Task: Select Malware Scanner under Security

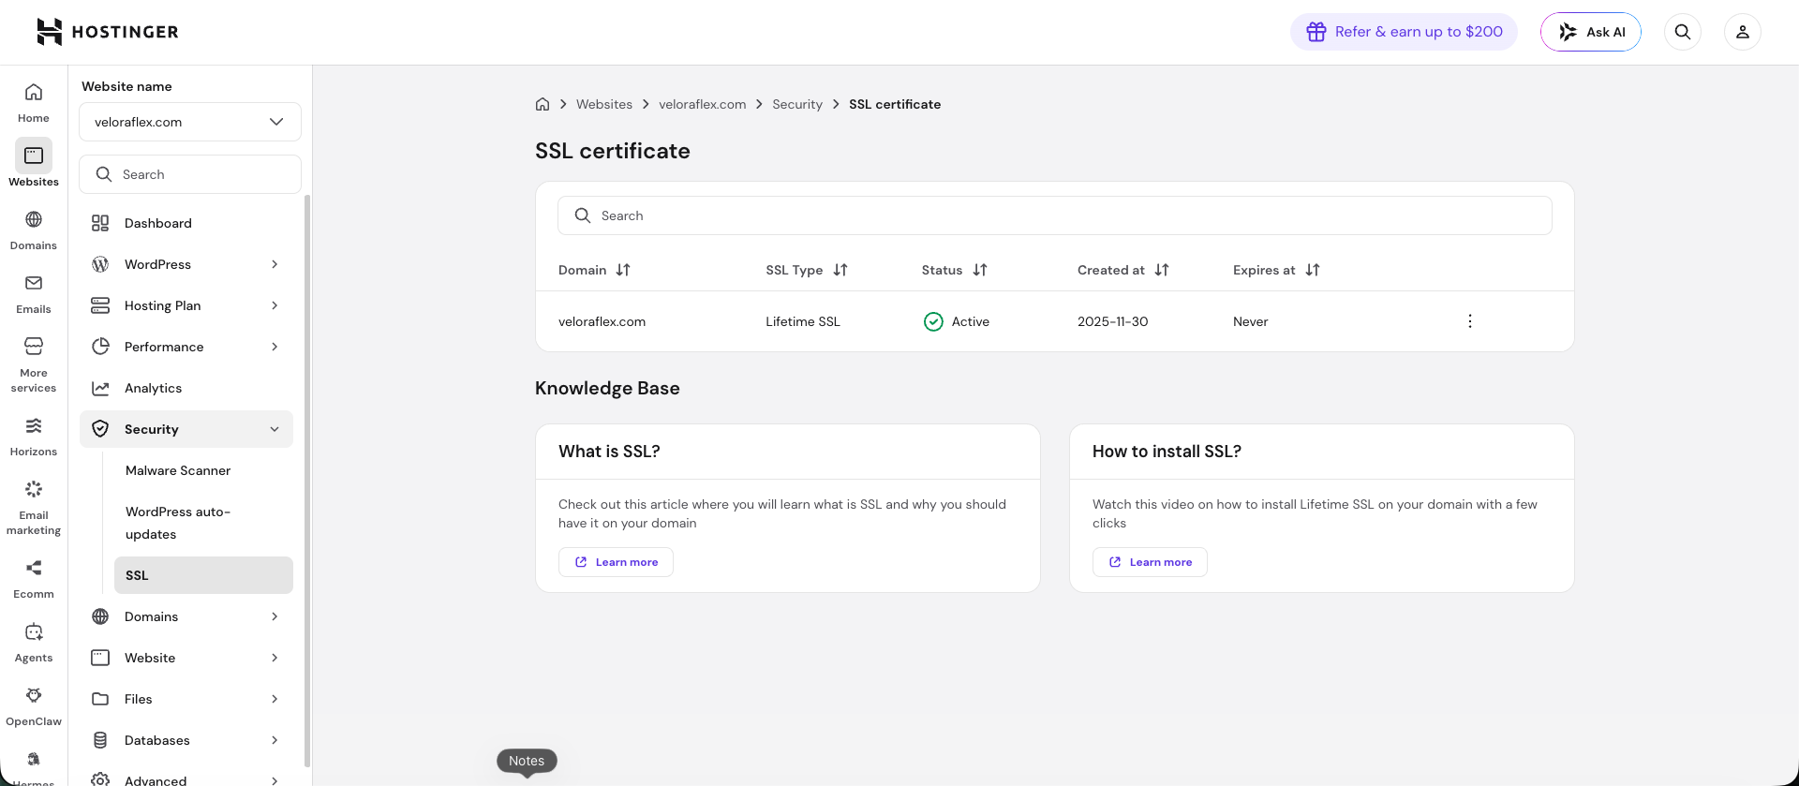Action: (x=178, y=470)
